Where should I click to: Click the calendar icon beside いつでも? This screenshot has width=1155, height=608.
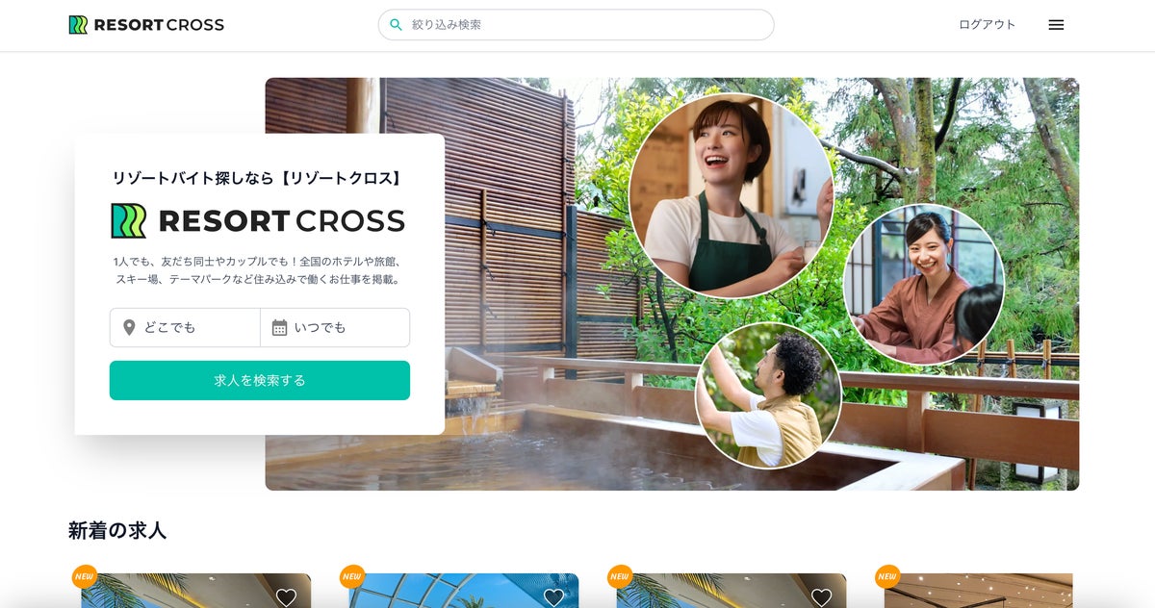279,328
